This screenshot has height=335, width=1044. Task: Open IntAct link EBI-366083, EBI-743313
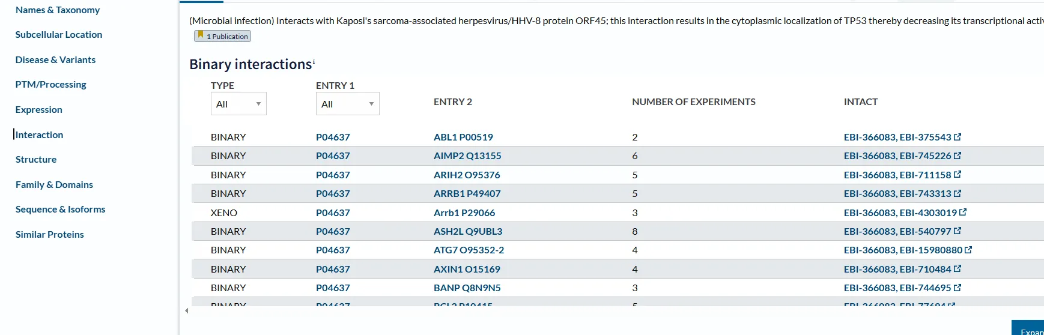(897, 193)
